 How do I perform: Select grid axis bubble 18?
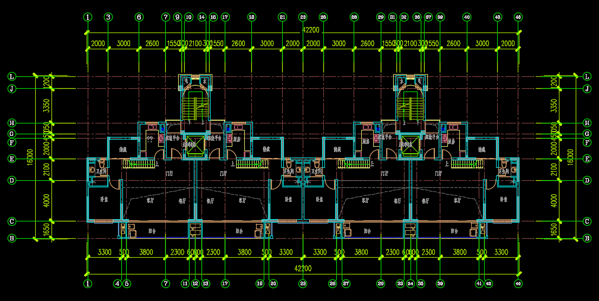tap(251, 17)
